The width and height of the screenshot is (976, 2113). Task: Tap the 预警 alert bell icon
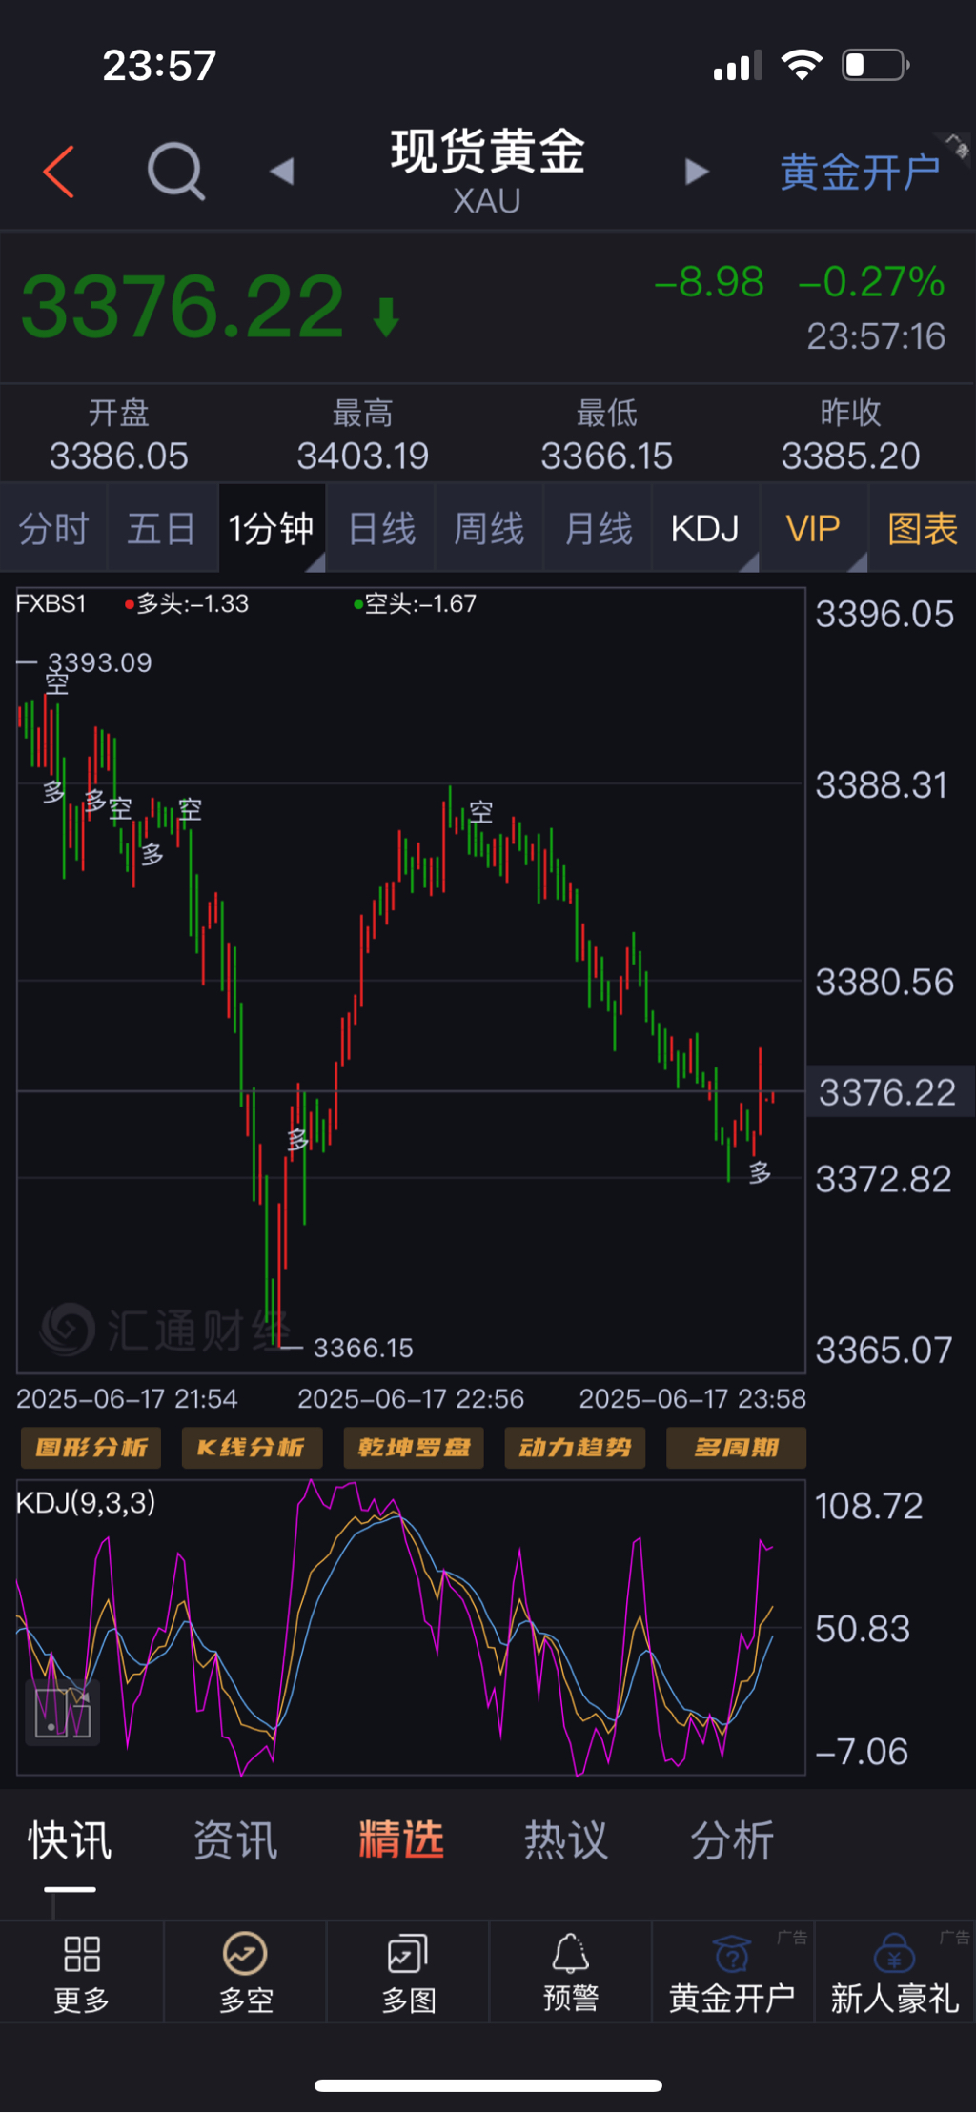[x=570, y=1954]
